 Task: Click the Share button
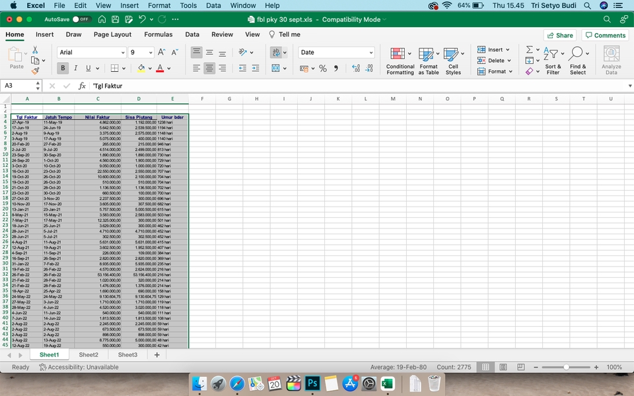pyautogui.click(x=559, y=34)
